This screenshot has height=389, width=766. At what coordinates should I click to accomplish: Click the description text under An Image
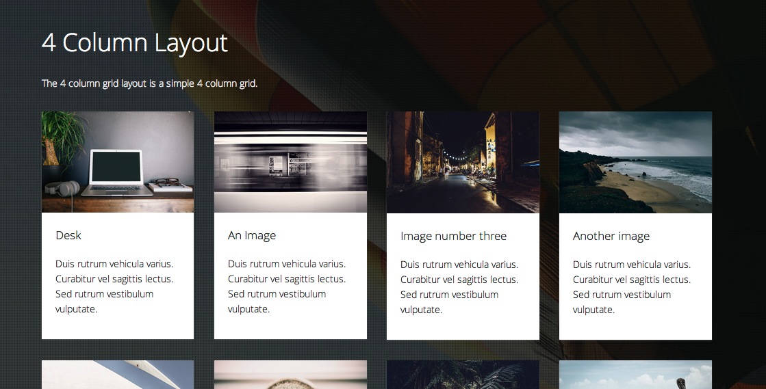(287, 286)
